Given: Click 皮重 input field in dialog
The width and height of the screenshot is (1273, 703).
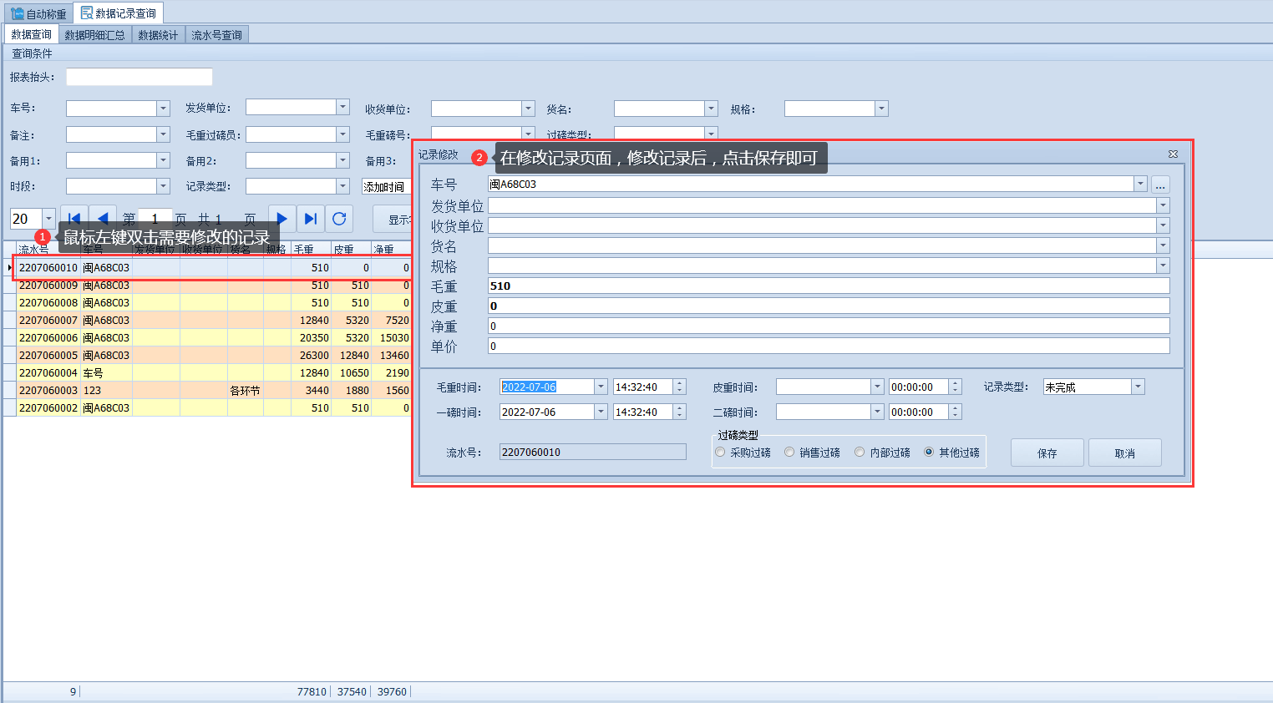Looking at the screenshot, I should point(829,306).
